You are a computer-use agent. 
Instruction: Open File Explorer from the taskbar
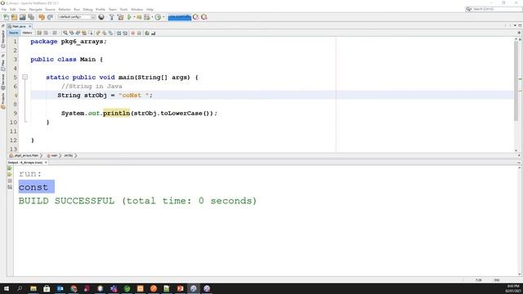(x=34, y=288)
